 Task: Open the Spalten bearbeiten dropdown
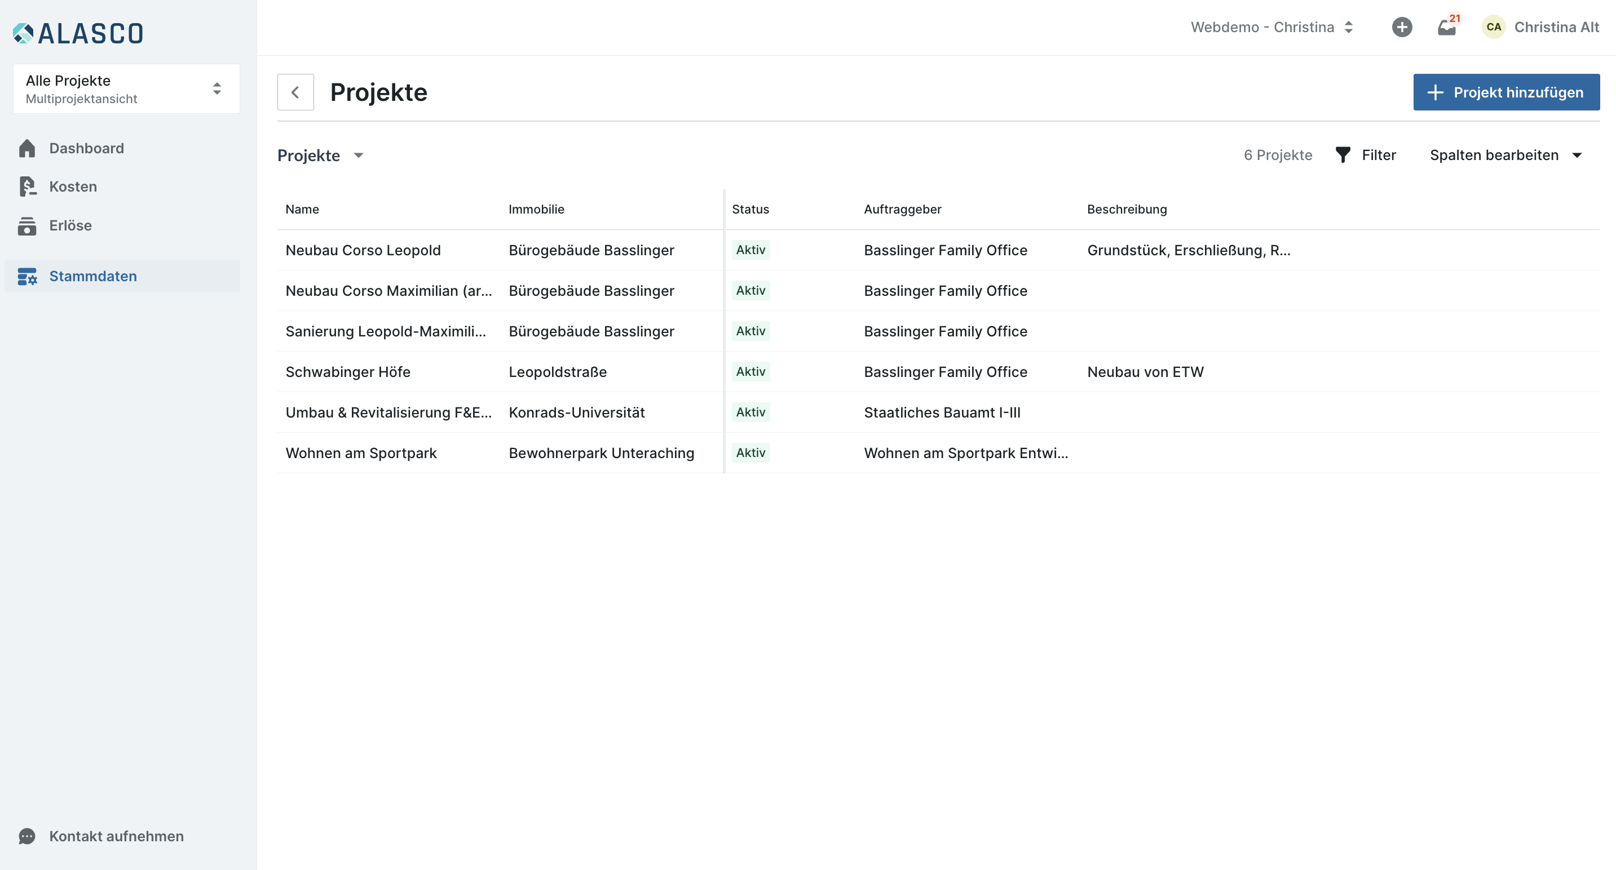[1505, 155]
